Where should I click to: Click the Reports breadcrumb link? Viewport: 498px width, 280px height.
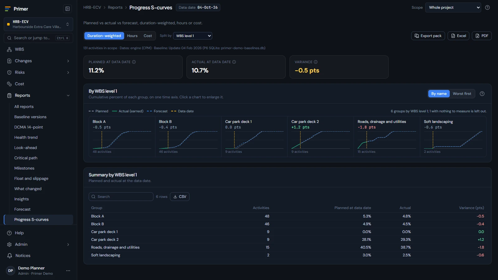(x=115, y=7)
